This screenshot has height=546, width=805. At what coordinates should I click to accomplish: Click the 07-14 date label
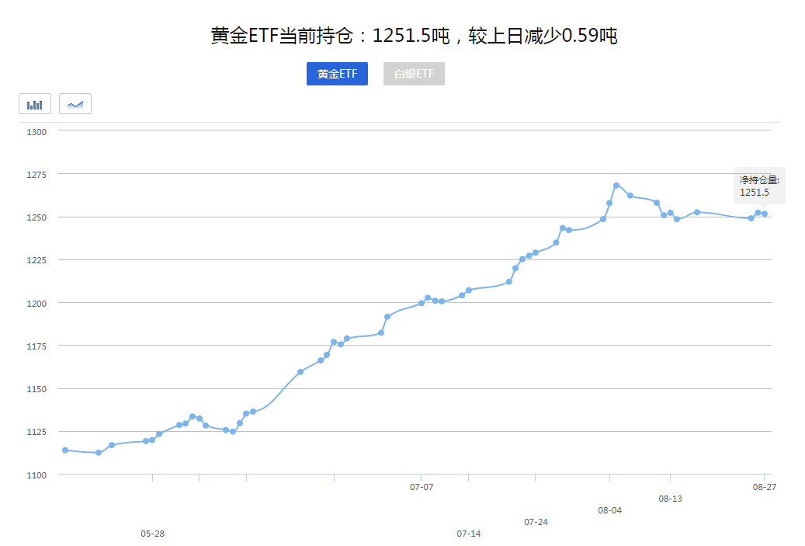point(469,534)
